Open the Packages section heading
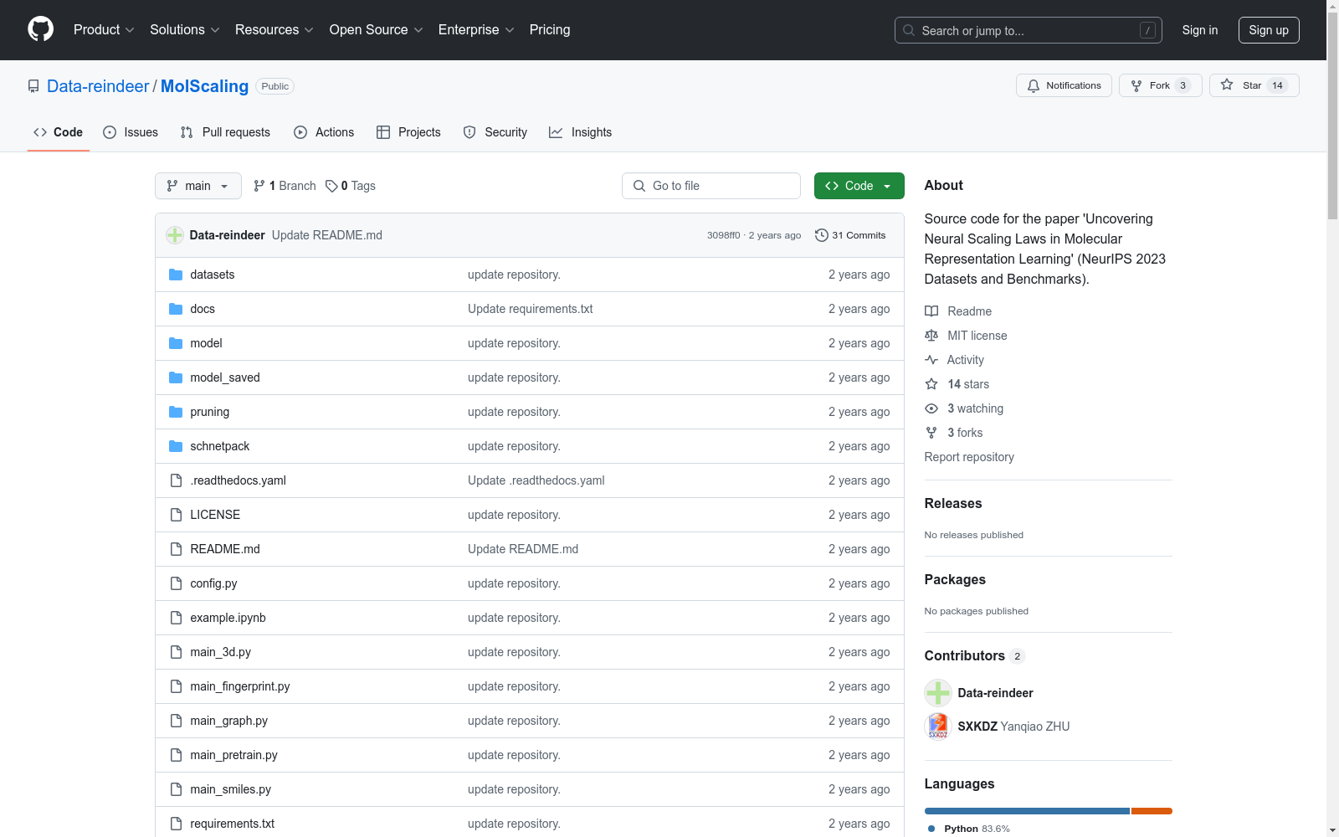Image resolution: width=1339 pixels, height=837 pixels. 955,579
